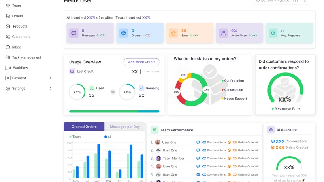
Task: Click AM avatar in row 5
Action: click(158, 175)
